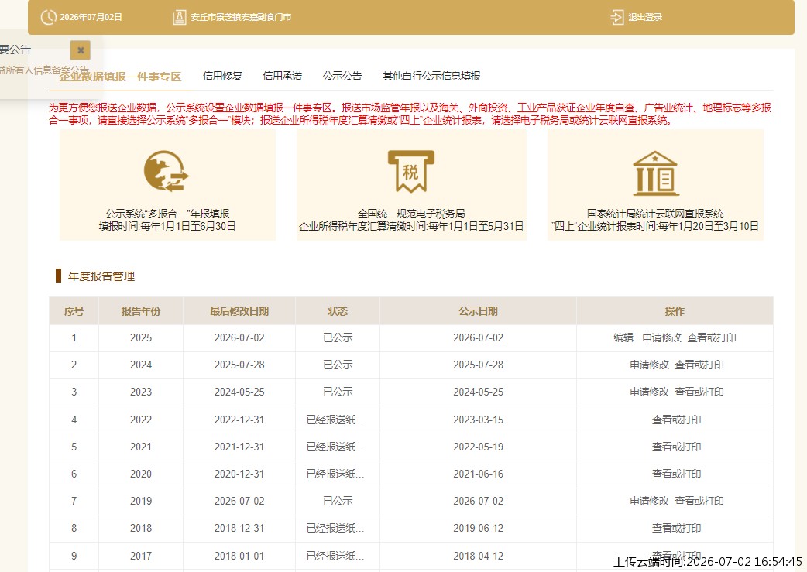Image resolution: width=807 pixels, height=572 pixels.
Task: Click the 全国统一规范电子税务局 caption
Action: tap(411, 214)
